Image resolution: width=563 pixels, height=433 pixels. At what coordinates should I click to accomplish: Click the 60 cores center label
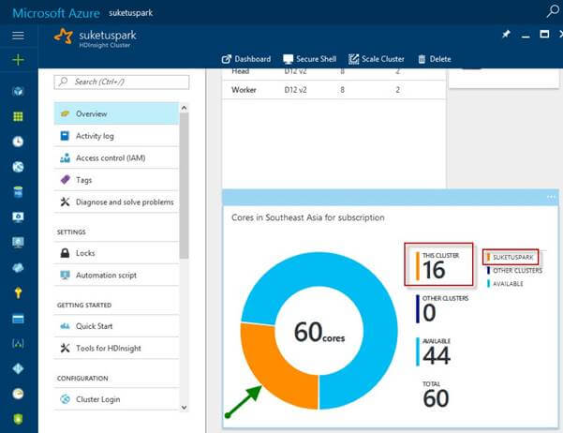pos(319,332)
